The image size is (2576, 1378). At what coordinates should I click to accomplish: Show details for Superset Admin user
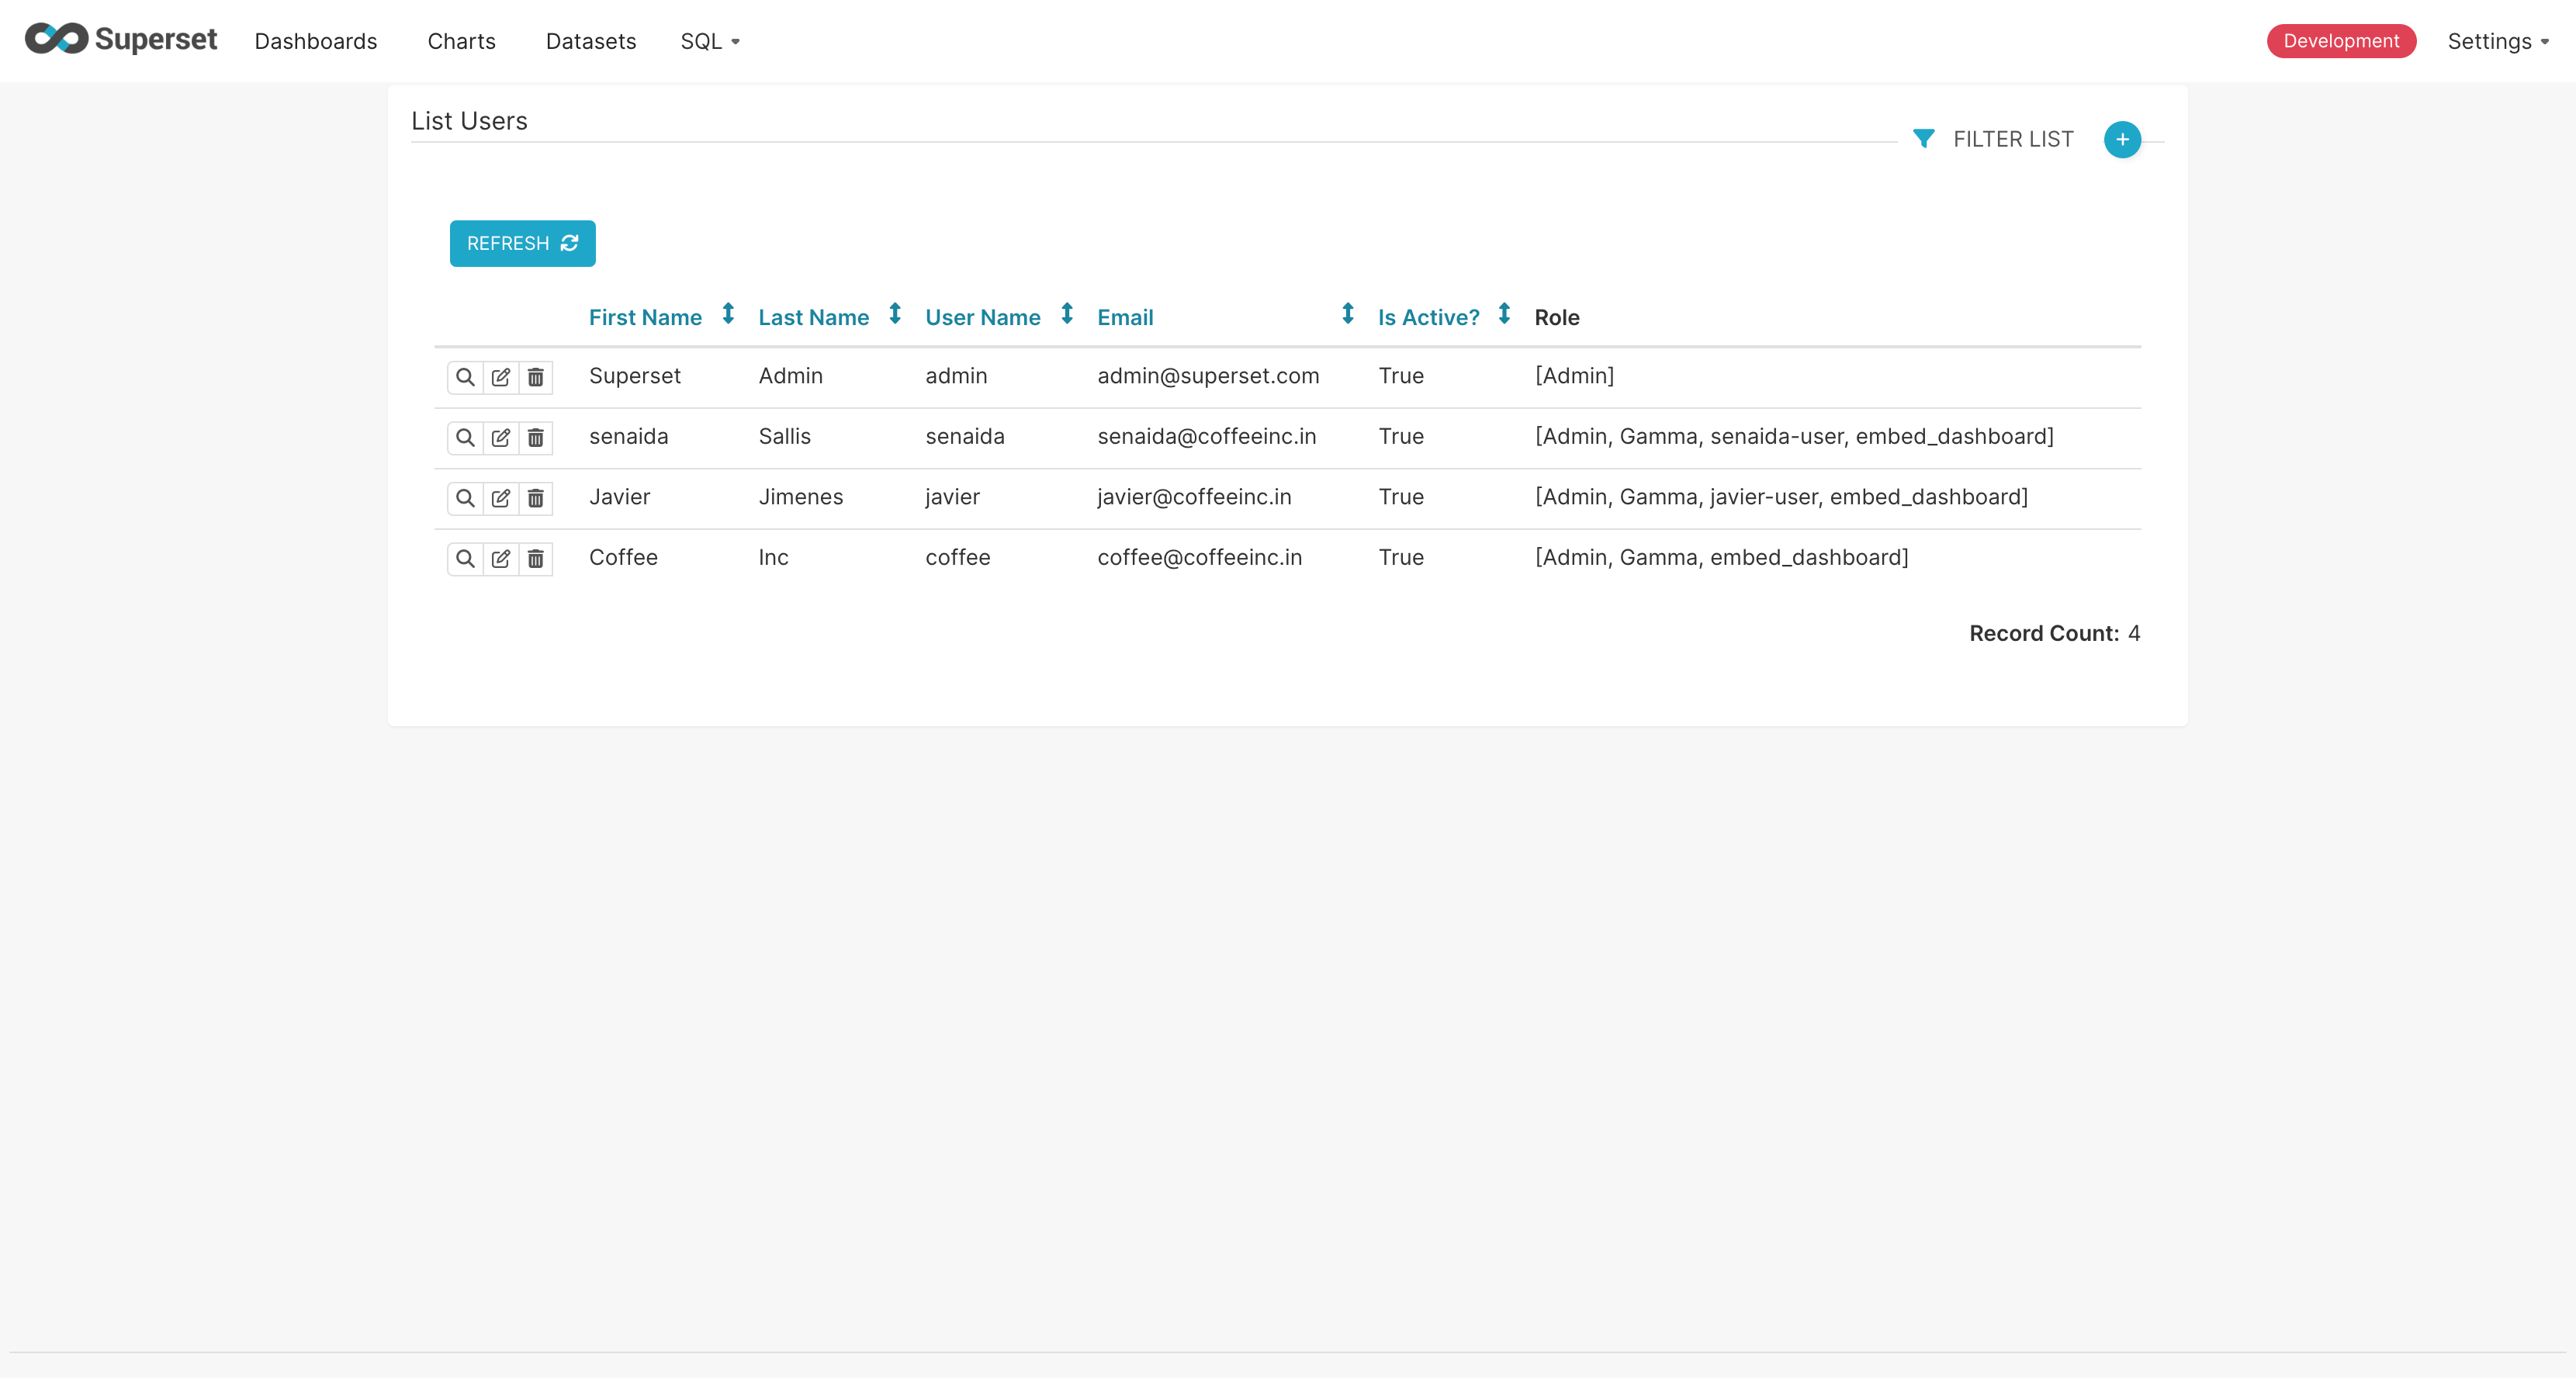tap(465, 377)
